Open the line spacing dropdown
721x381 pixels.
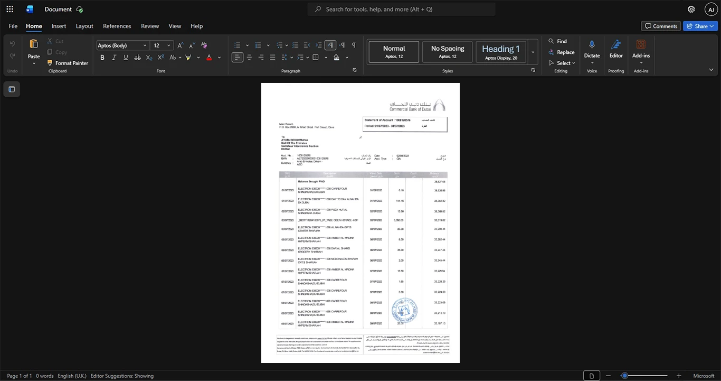pyautogui.click(x=288, y=57)
